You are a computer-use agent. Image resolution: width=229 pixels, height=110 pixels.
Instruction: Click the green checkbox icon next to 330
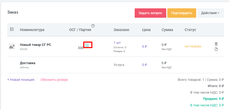point(87,45)
